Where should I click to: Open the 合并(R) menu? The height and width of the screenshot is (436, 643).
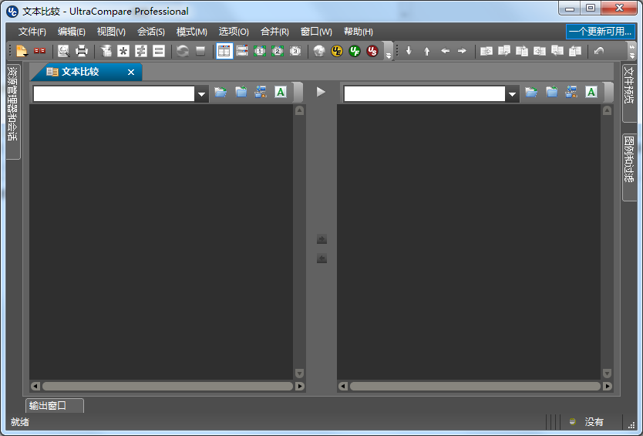(x=274, y=32)
